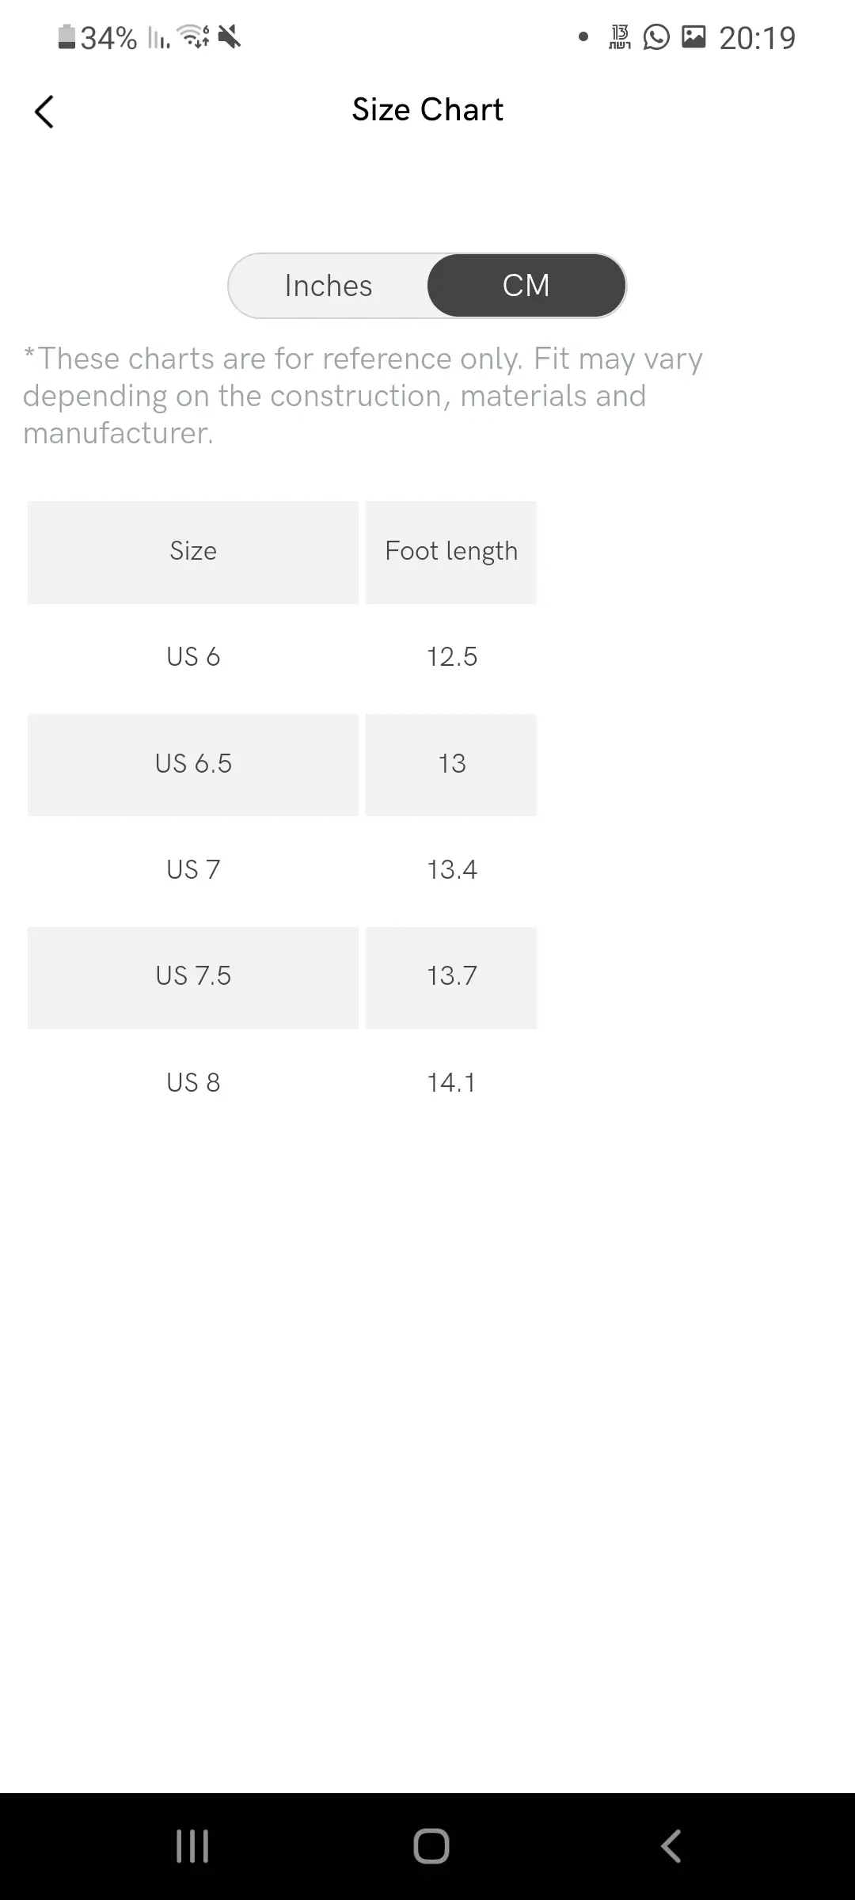Tap the gallery image notification icon
This screenshot has height=1900, width=855.
click(693, 37)
